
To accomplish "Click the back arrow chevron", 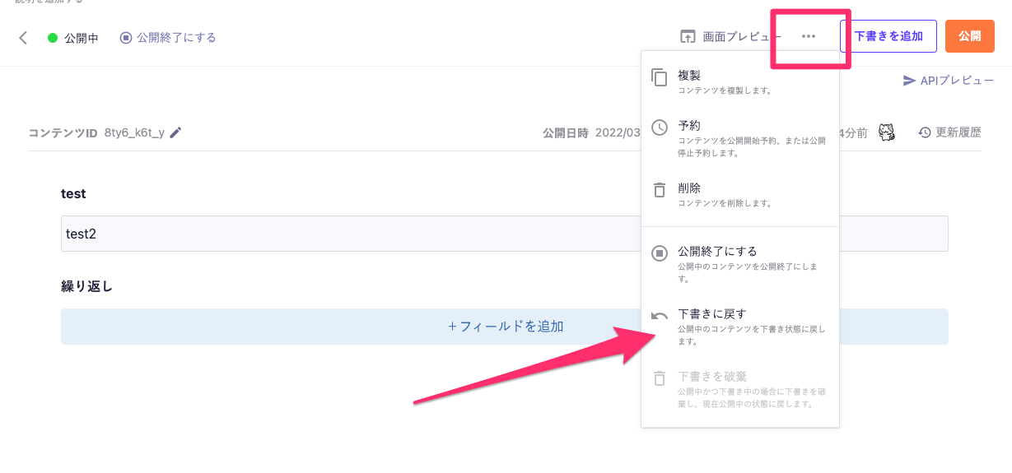I will click(23, 38).
